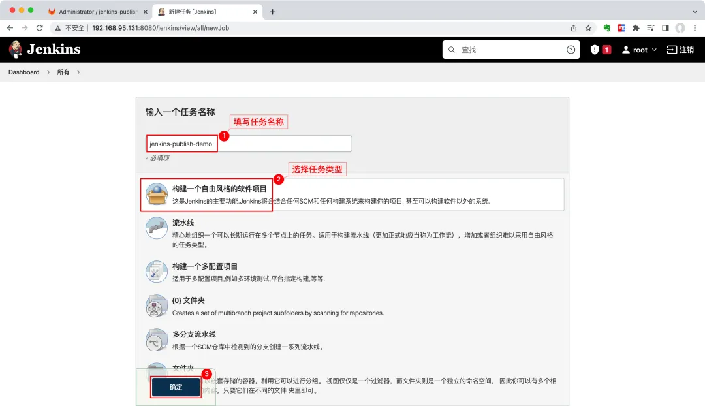Open the 所有 breadcrumb view
The image size is (705, 406).
[63, 72]
